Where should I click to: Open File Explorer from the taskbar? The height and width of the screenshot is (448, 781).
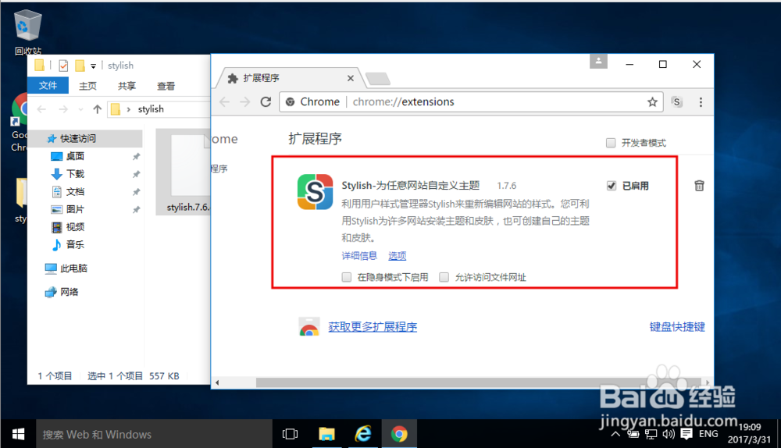326,434
